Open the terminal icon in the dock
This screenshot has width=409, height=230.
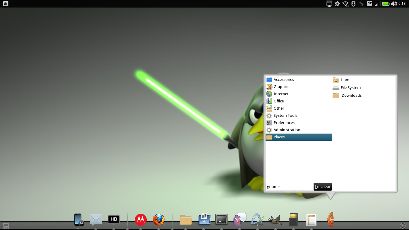pos(222,220)
